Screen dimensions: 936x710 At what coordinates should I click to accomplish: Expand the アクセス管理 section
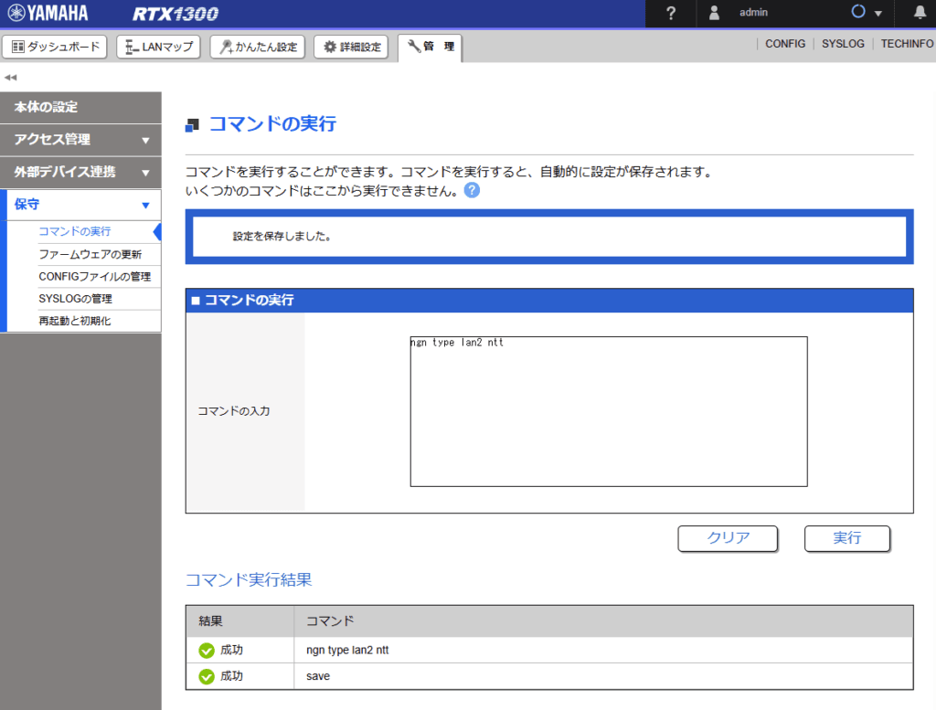[x=80, y=140]
